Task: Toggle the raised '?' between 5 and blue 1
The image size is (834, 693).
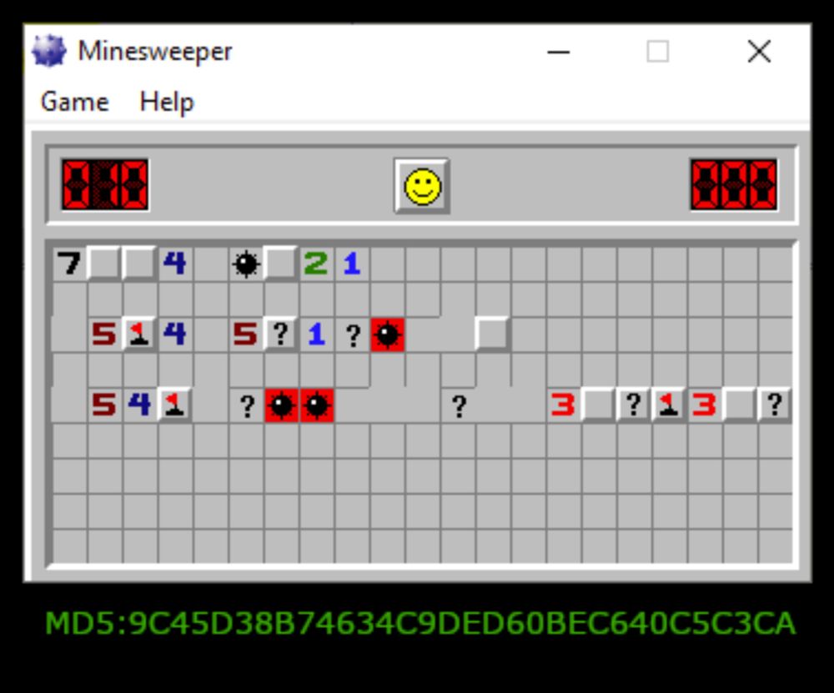Action: click(281, 334)
